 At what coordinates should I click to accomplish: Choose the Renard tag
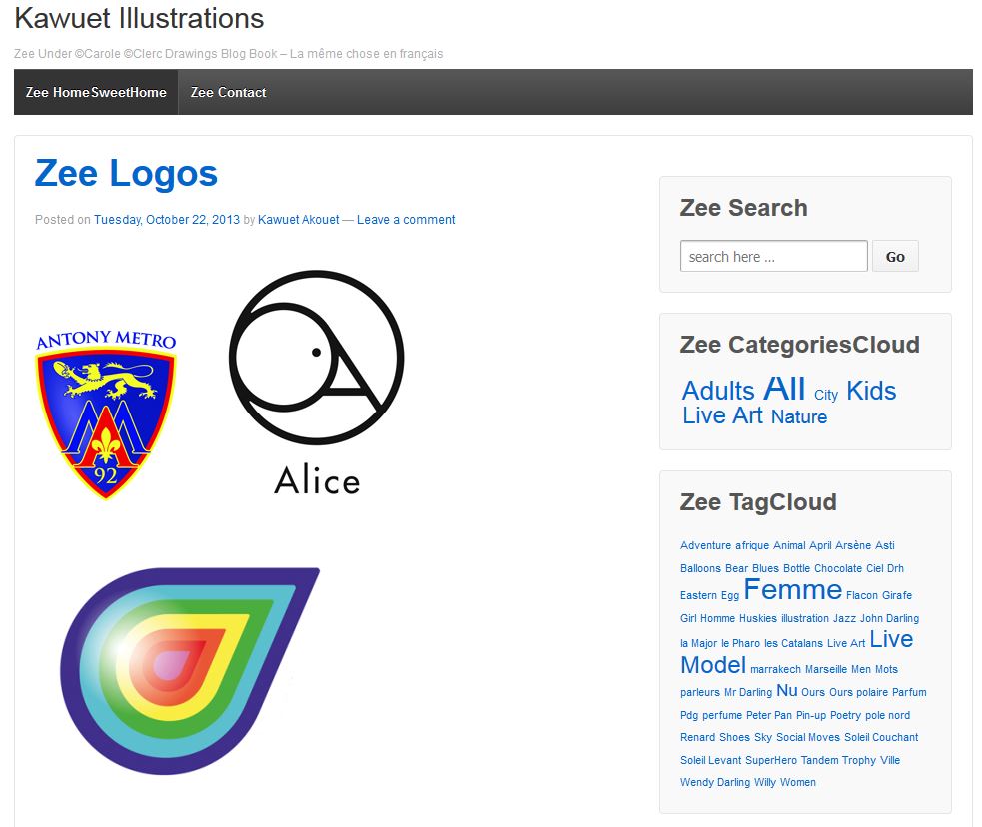point(697,737)
